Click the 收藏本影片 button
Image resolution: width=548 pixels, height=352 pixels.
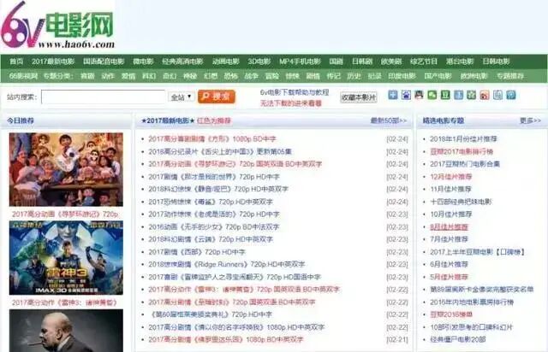pos(359,97)
